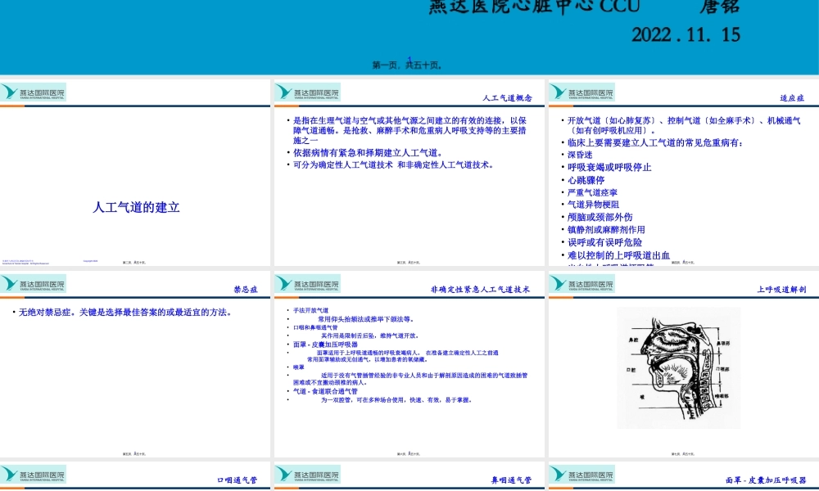The height and width of the screenshot is (491, 819).
Task: Click the logo on the 口咽通气管 slide
Action: coord(10,474)
